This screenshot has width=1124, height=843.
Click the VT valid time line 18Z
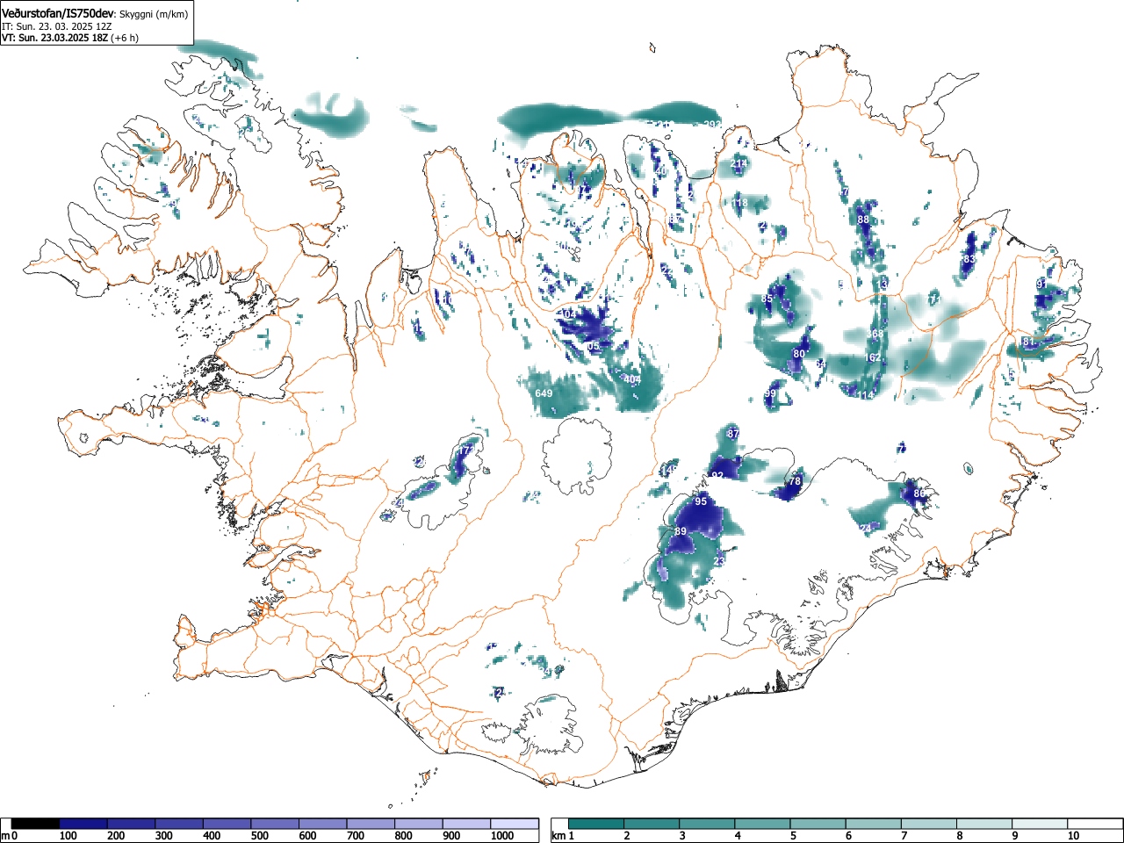(x=69, y=38)
